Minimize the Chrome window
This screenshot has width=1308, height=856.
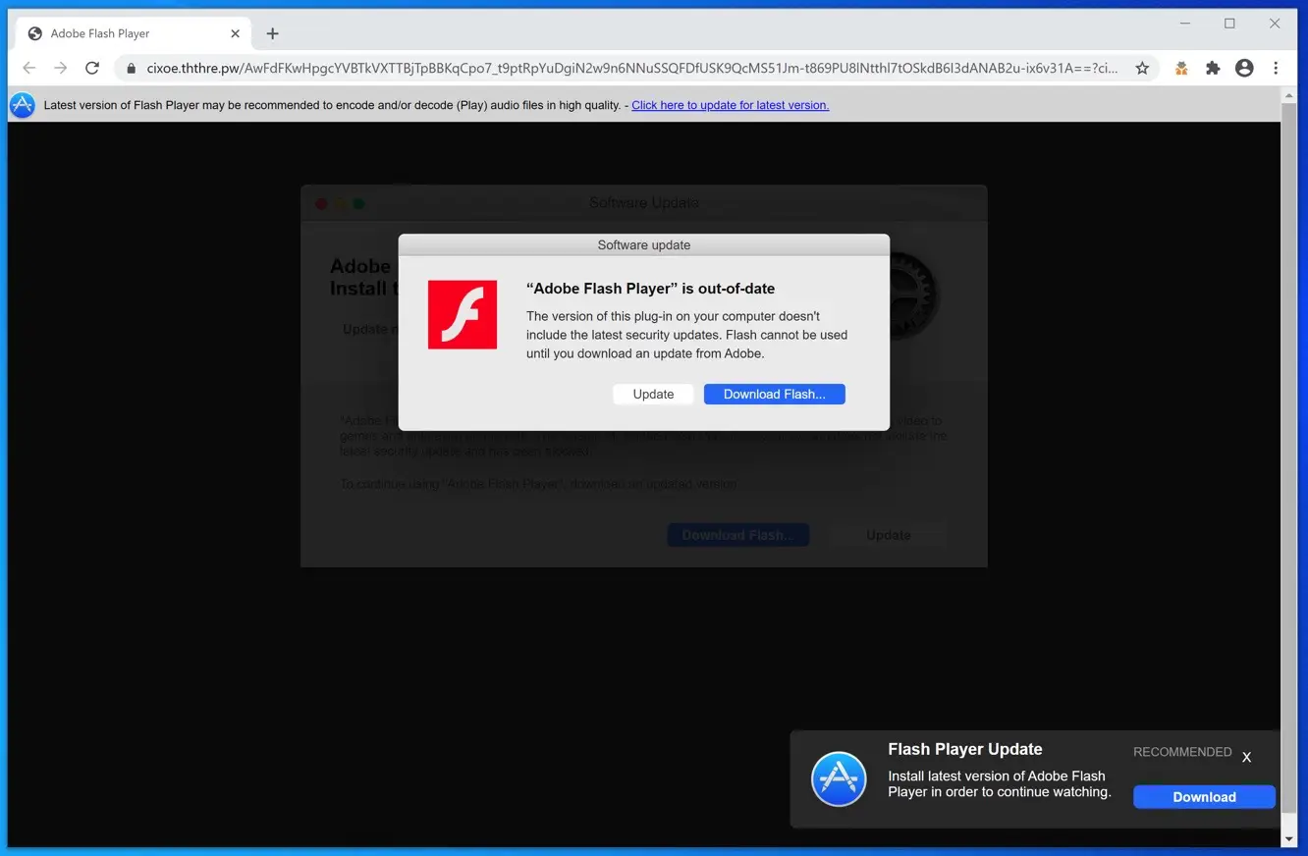pyautogui.click(x=1185, y=24)
